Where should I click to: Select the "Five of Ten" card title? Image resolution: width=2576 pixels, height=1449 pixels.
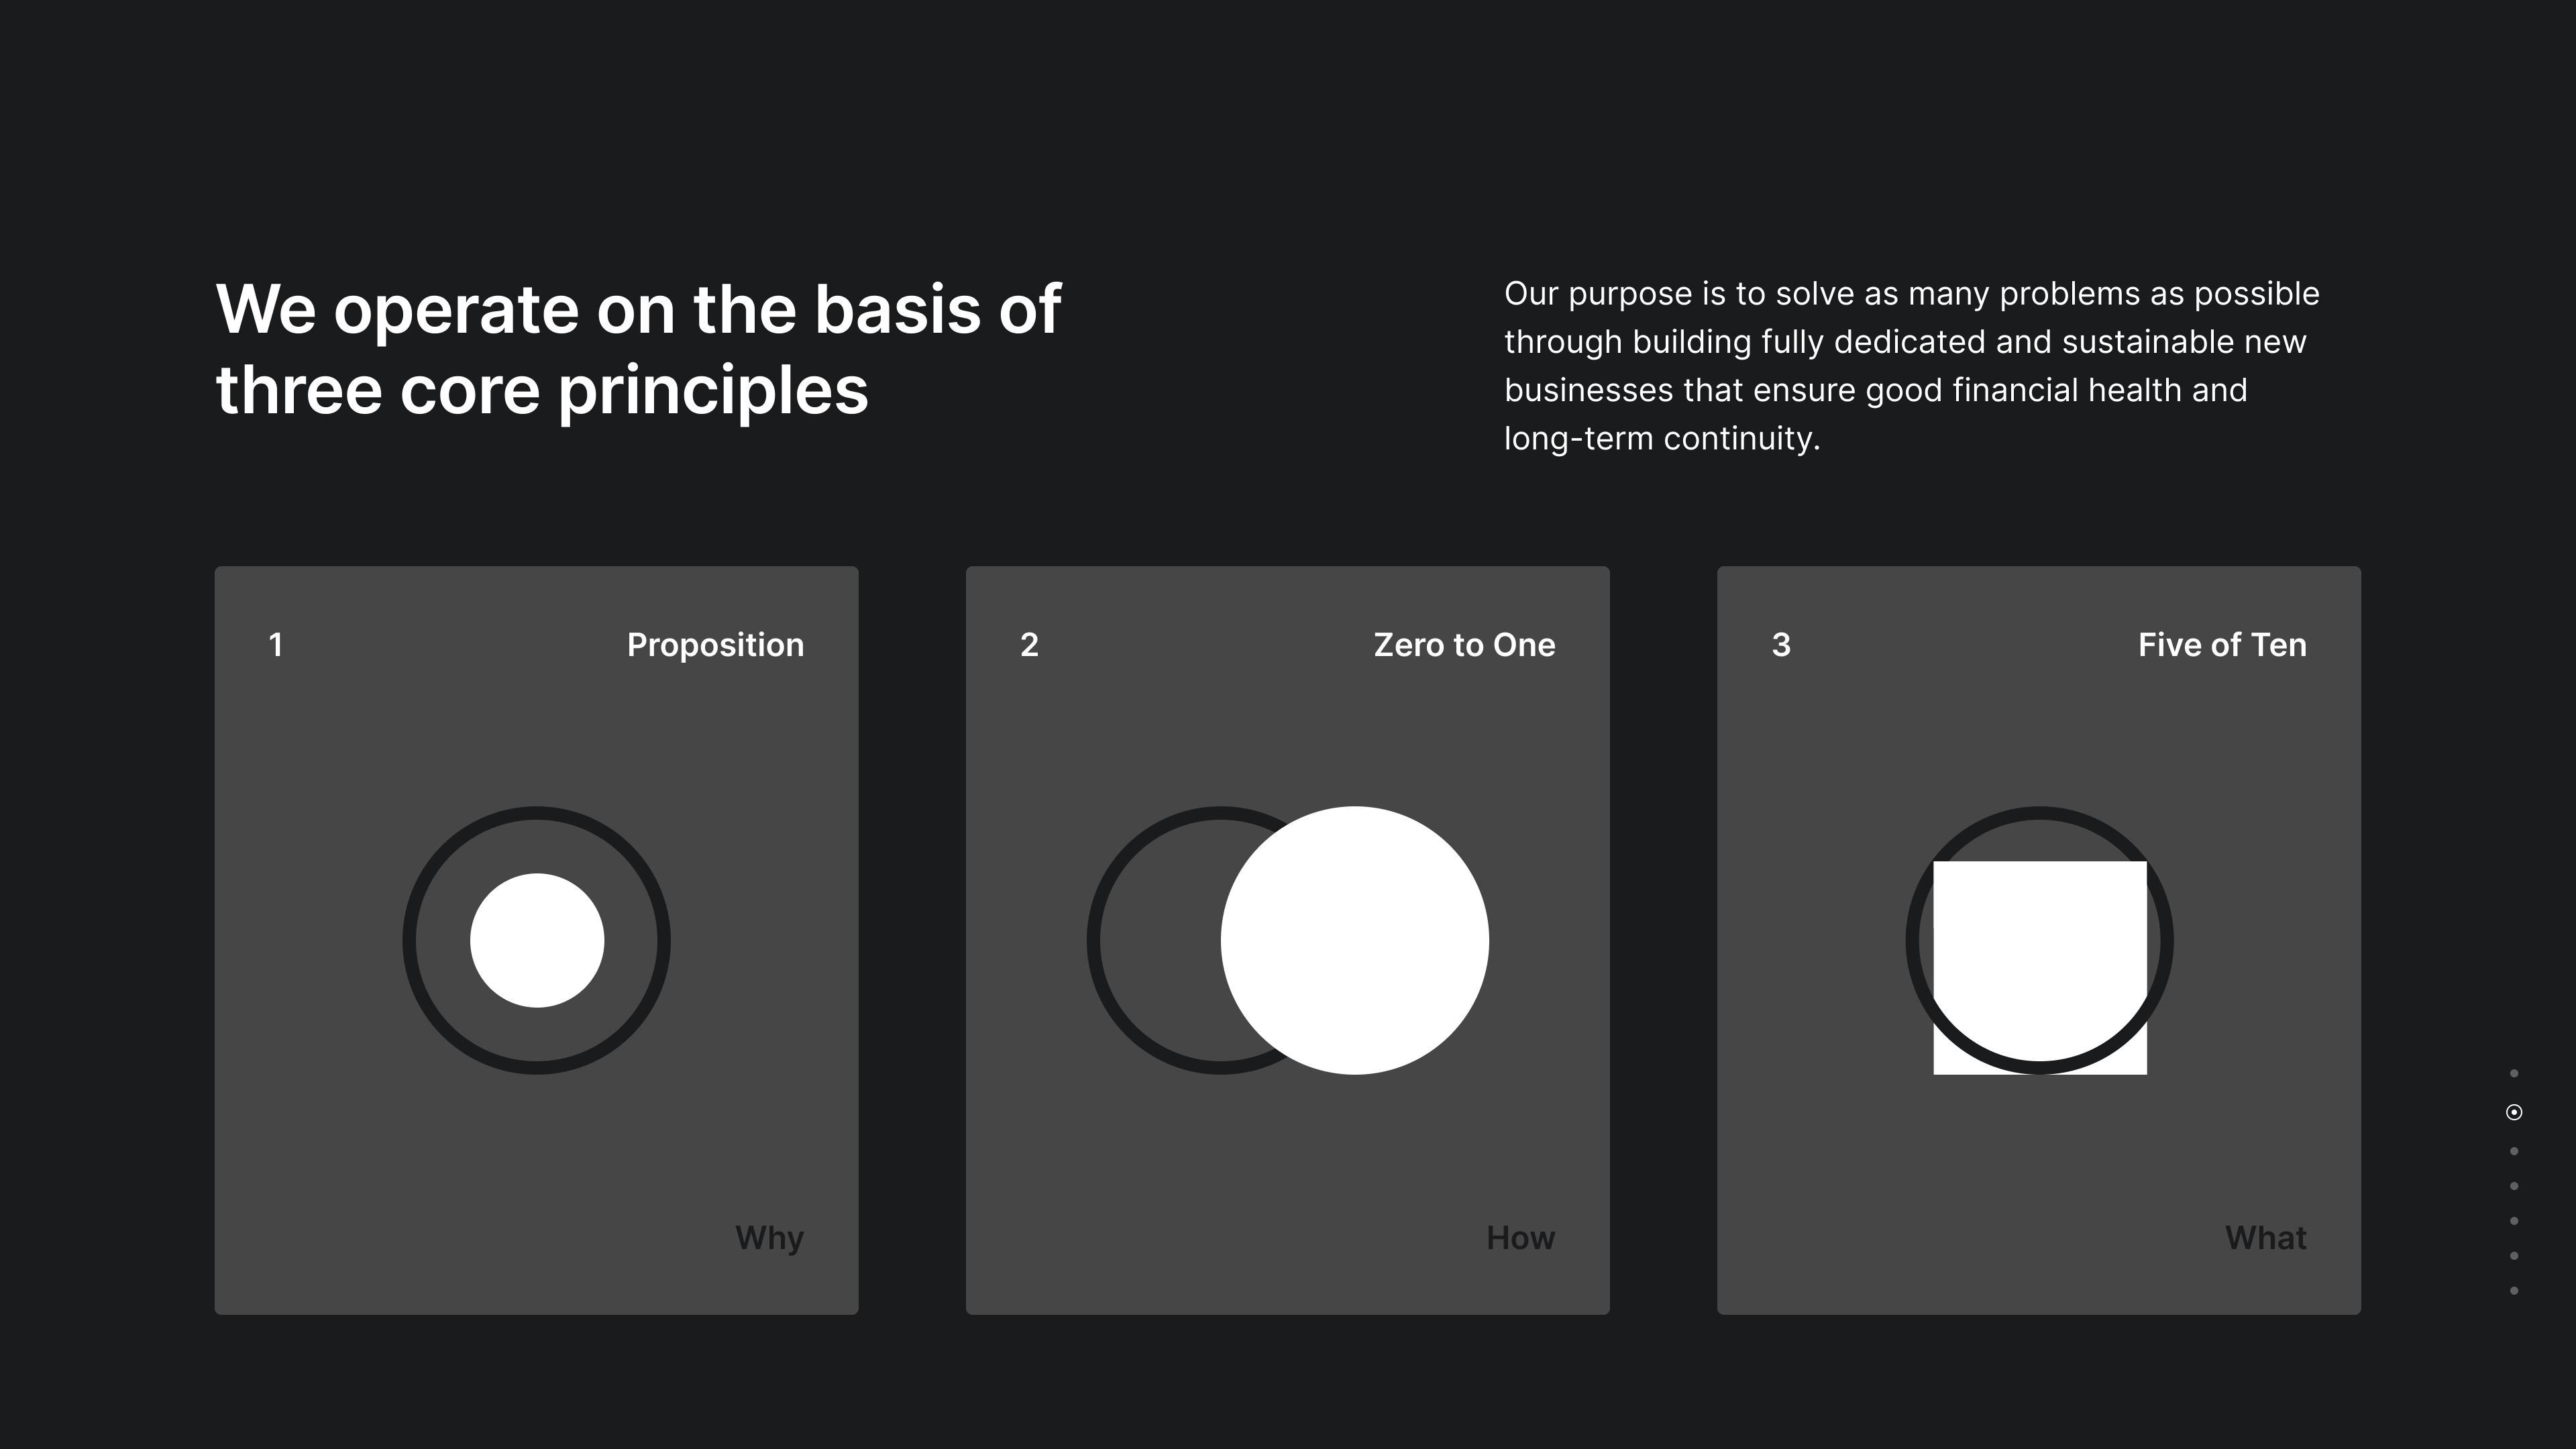pyautogui.click(x=2222, y=645)
